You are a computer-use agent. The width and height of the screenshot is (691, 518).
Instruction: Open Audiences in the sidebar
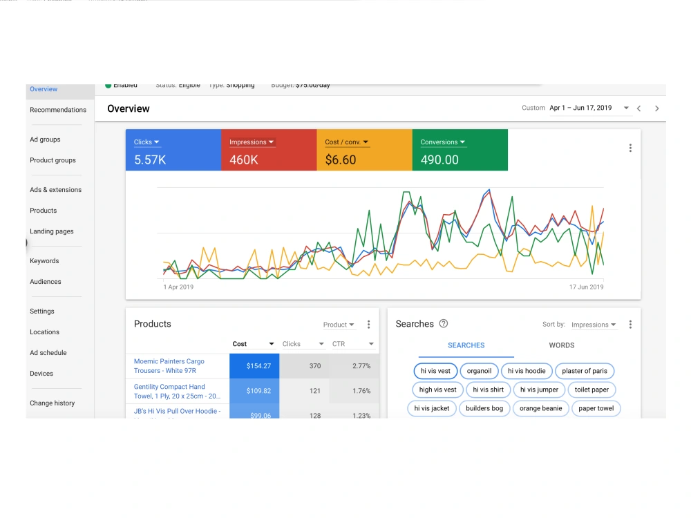pos(46,282)
